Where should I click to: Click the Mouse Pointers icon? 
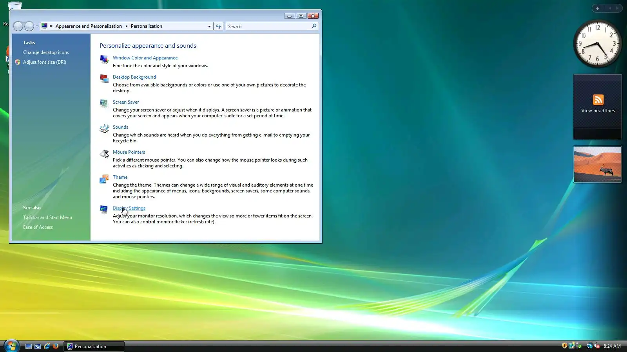click(104, 154)
